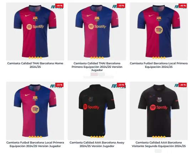Viewport: 191px width, 157px height.
Task: Click the -23 % badge on the THAI Versión Jugador shirt
Action: [121, 6]
